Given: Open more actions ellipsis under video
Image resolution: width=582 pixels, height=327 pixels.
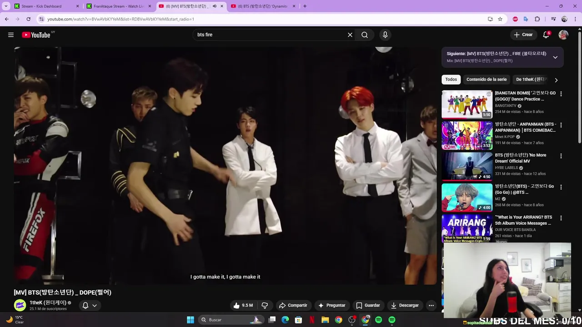Looking at the screenshot, I should pyautogui.click(x=431, y=305).
